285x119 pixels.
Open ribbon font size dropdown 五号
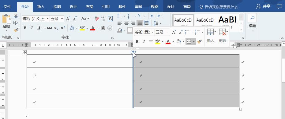(x=62, y=19)
